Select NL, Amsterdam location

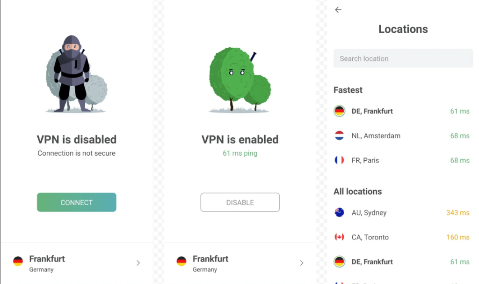pyautogui.click(x=376, y=136)
